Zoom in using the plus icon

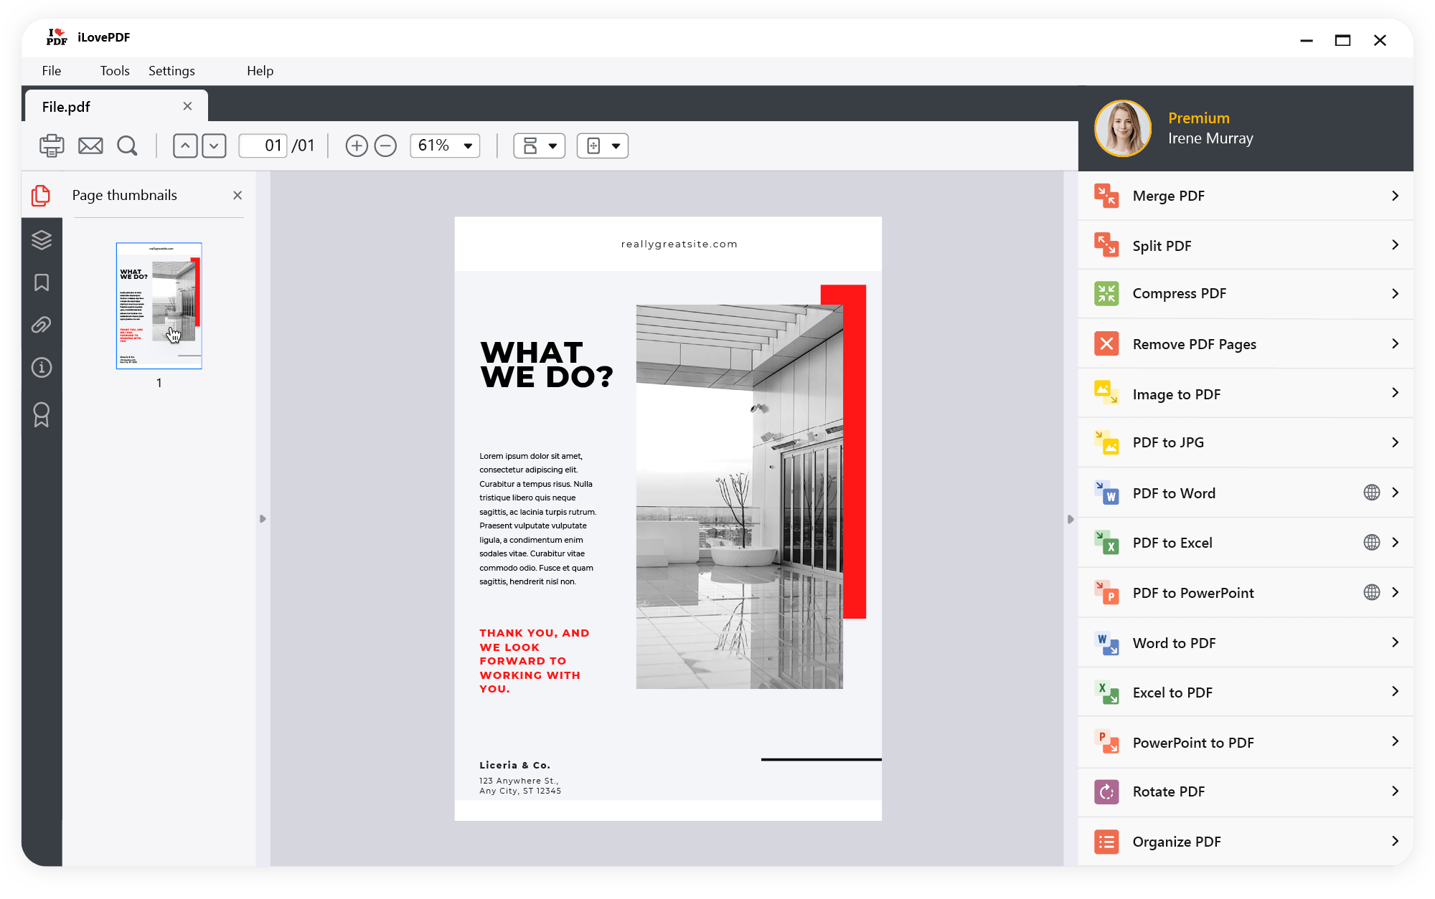pyautogui.click(x=357, y=146)
